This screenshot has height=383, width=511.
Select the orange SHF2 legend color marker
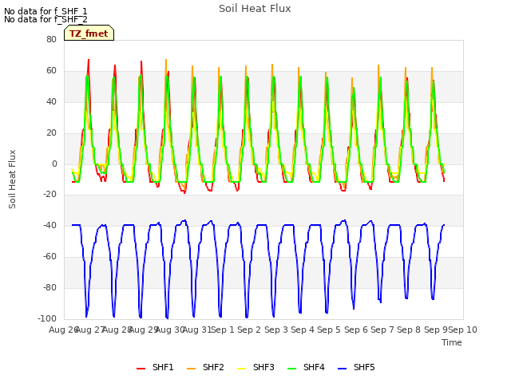tap(191, 369)
